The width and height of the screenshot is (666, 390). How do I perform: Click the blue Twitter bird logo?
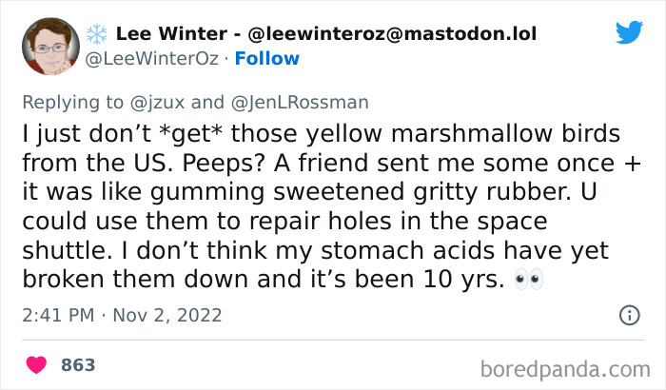630,31
